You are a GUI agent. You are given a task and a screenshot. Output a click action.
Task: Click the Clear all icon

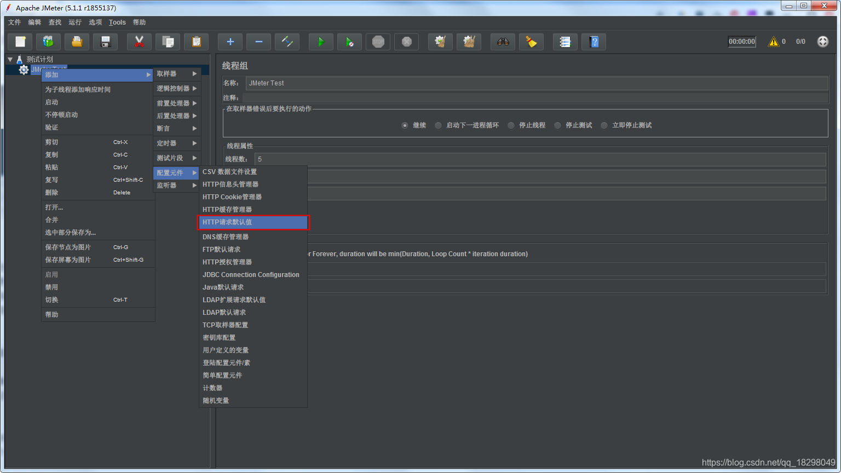[469, 42]
